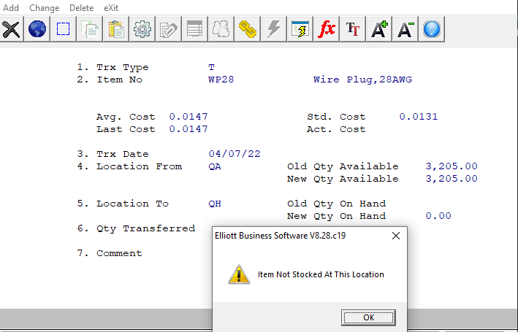Open the window with lightning shortcut icon
The image size is (518, 332).
pos(300,29)
